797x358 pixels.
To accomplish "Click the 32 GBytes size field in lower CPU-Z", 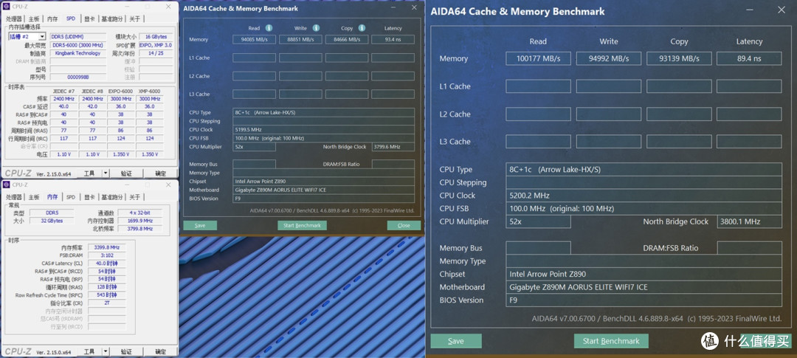I will tap(52, 221).
